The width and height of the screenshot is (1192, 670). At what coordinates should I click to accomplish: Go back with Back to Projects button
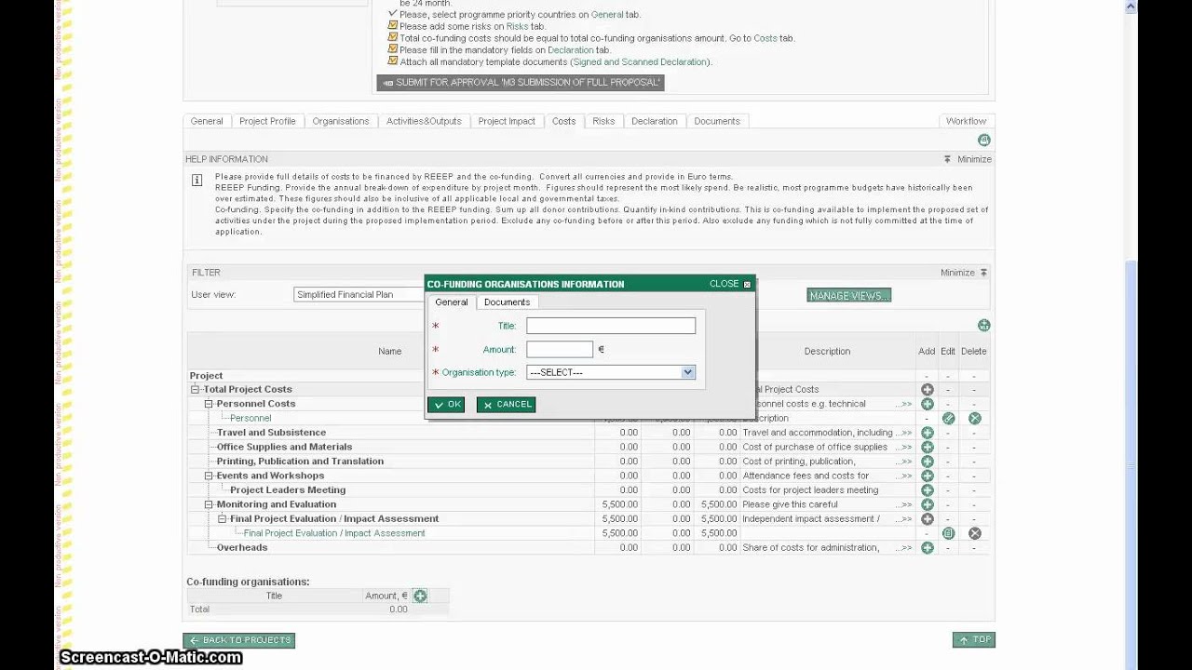[x=239, y=640]
